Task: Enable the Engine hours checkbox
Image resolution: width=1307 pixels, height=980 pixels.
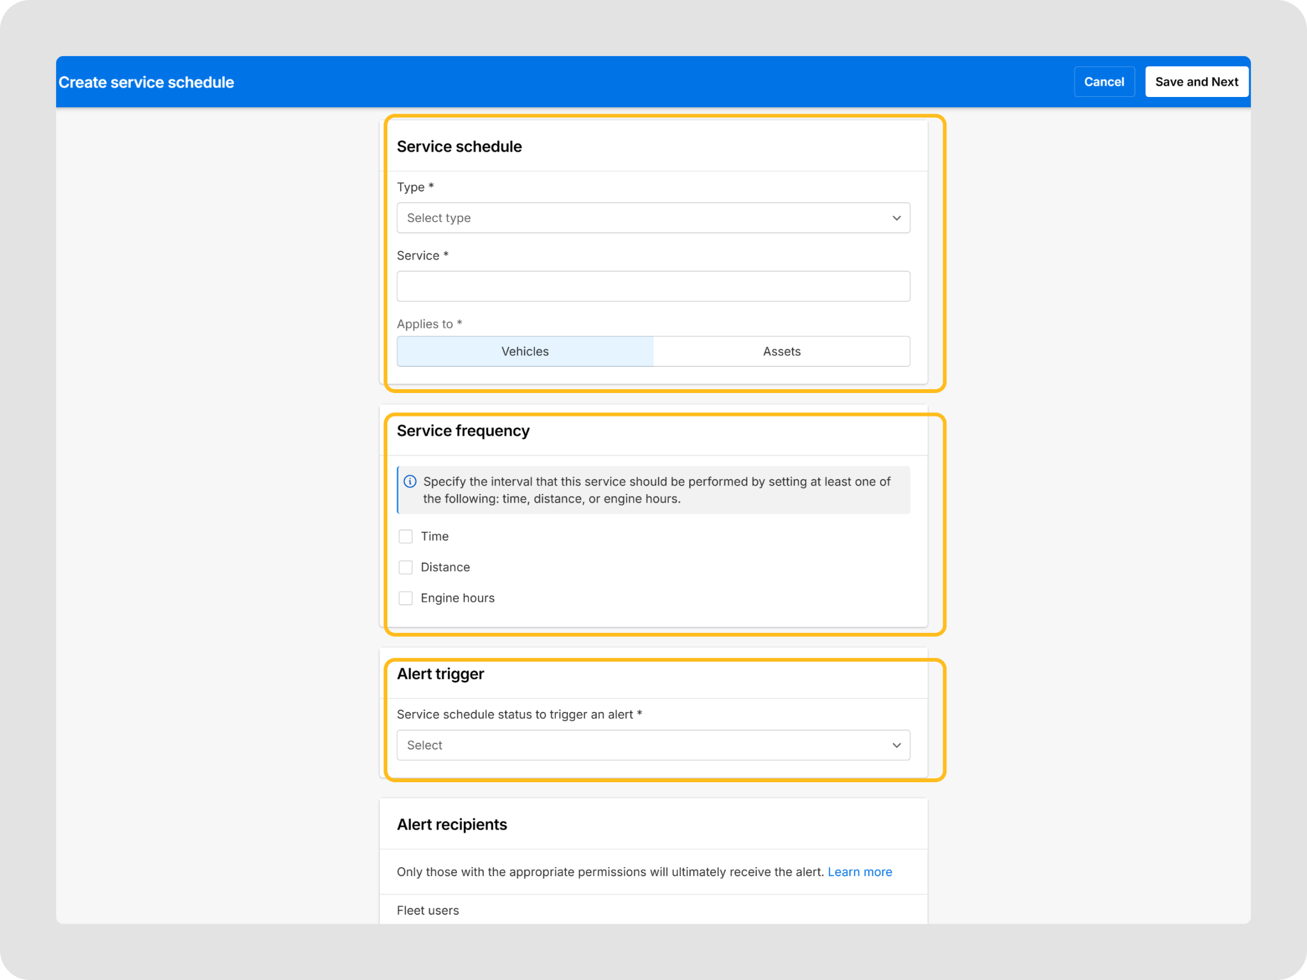Action: [406, 598]
